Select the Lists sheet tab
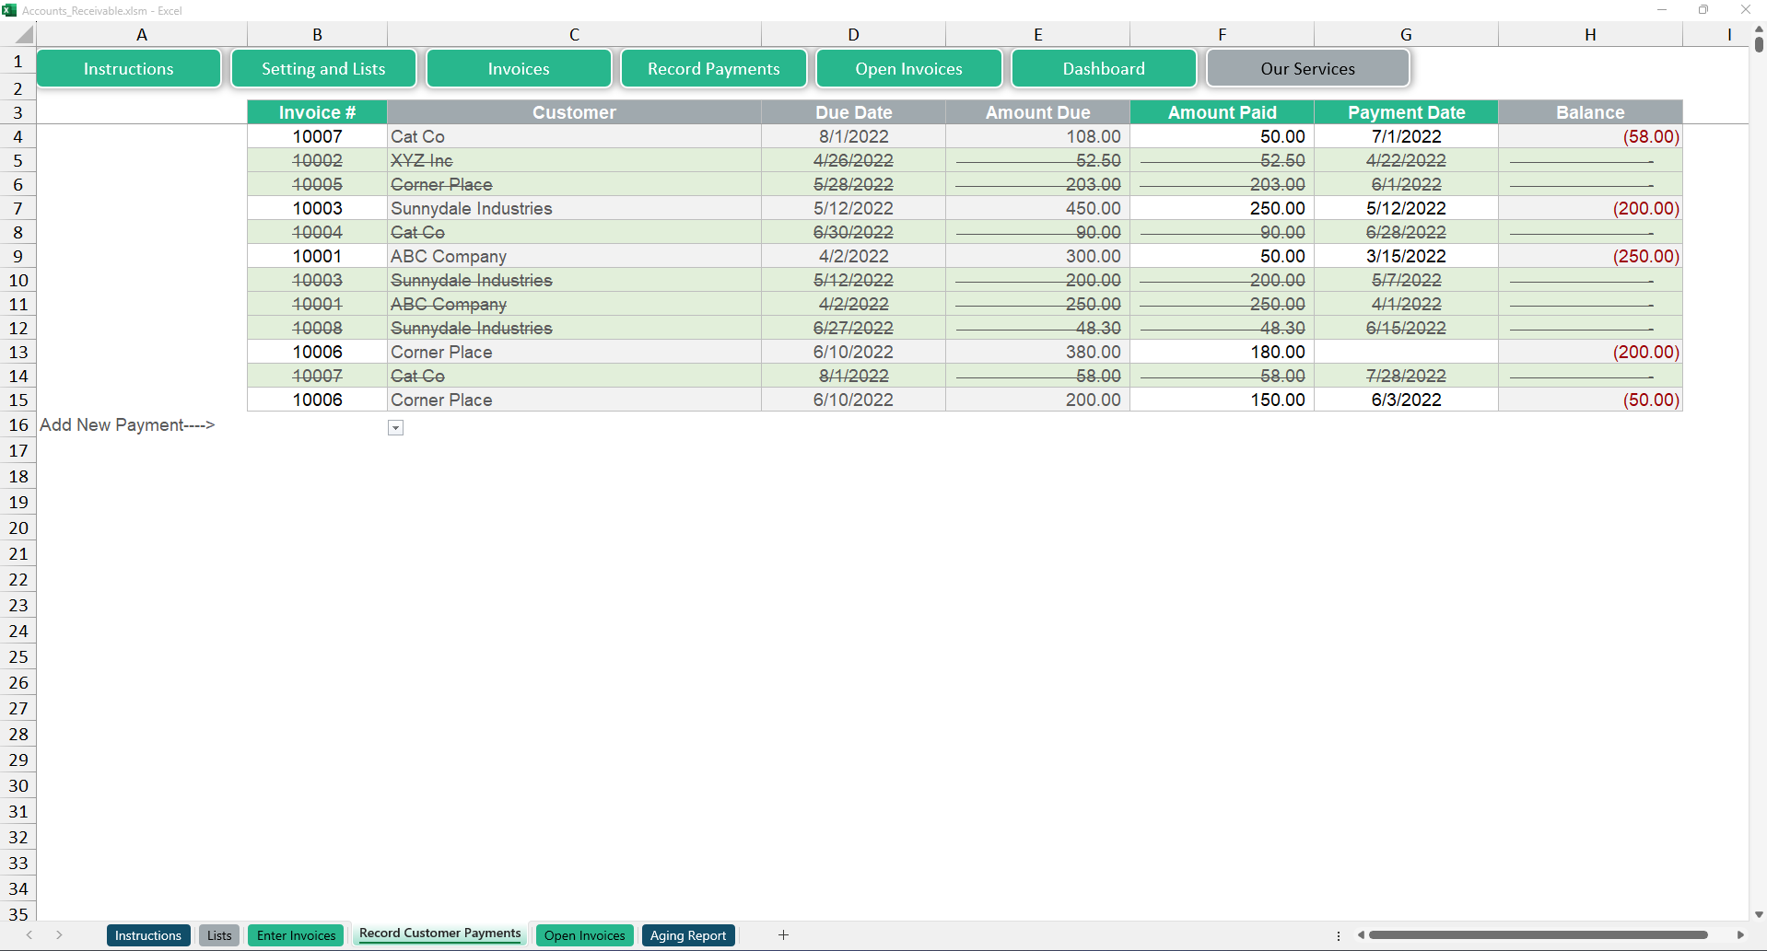Screen dimensions: 1767x951 pyautogui.click(x=219, y=935)
